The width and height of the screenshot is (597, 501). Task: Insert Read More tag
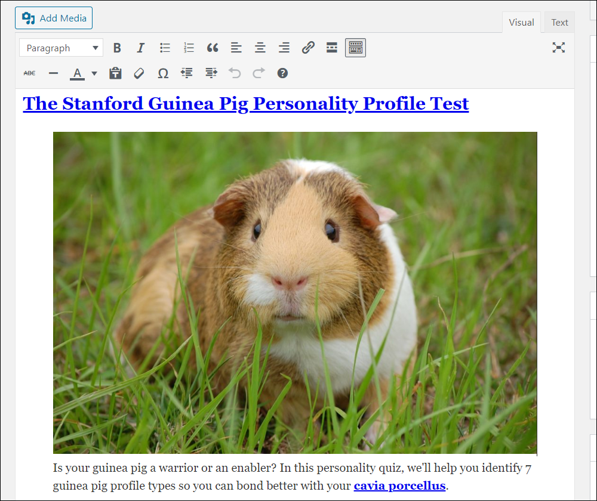pyautogui.click(x=331, y=48)
